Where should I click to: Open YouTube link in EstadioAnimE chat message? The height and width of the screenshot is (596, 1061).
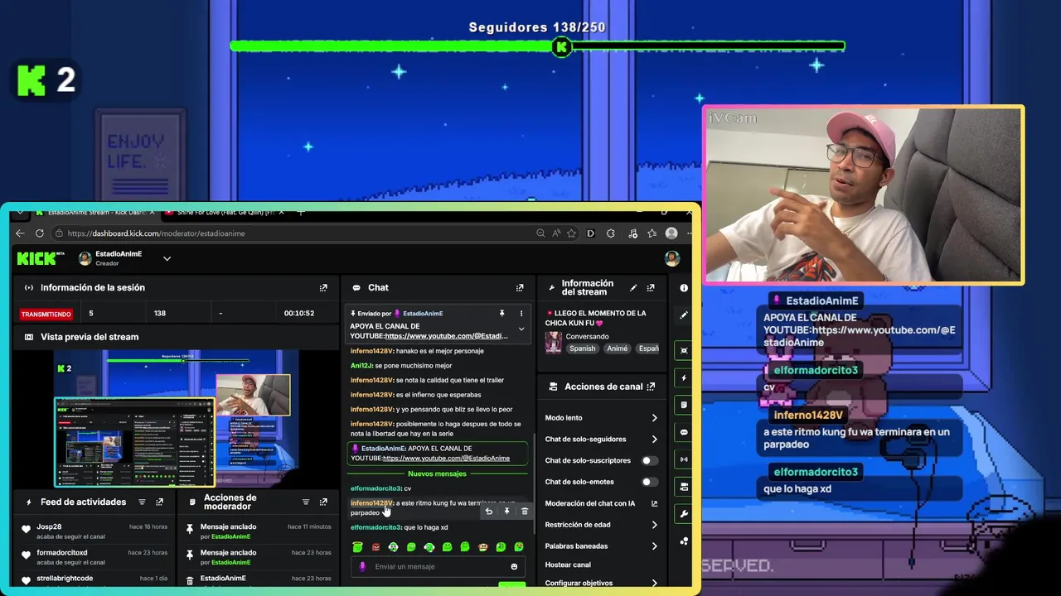tap(446, 459)
